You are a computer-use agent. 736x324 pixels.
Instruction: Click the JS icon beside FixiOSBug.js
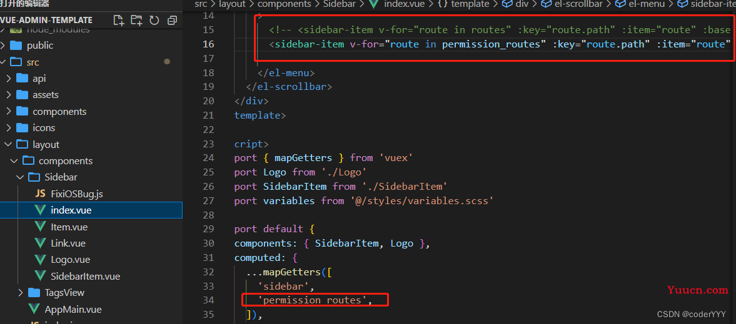[x=41, y=194]
